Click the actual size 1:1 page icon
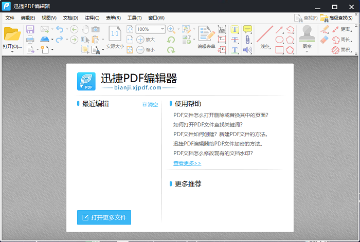The height and width of the screenshot is (242, 360). coord(115,33)
